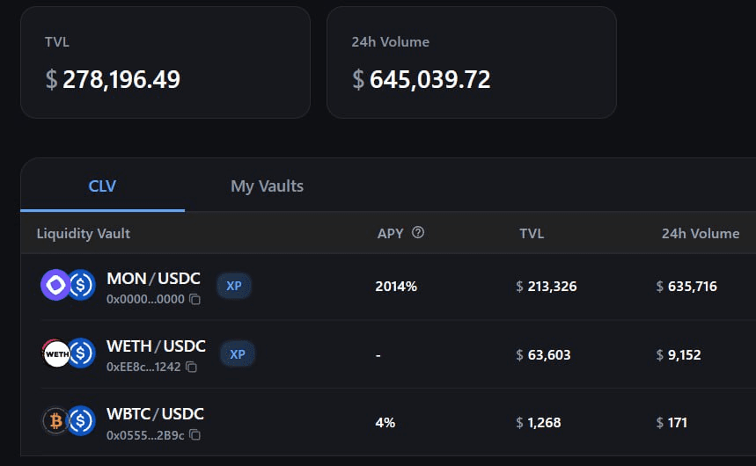Copy the WBTC/USDC vault address
Image resolution: width=756 pixels, height=466 pixels.
(195, 435)
